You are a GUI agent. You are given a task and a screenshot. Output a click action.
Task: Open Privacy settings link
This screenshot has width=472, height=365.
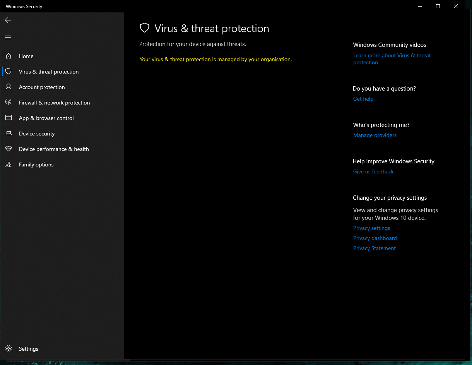point(371,228)
